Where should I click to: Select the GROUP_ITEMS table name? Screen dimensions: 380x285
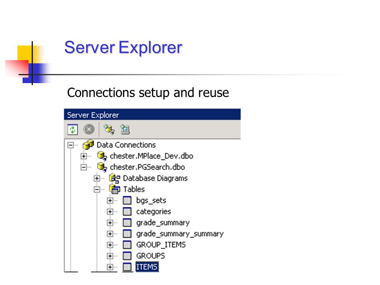point(161,245)
